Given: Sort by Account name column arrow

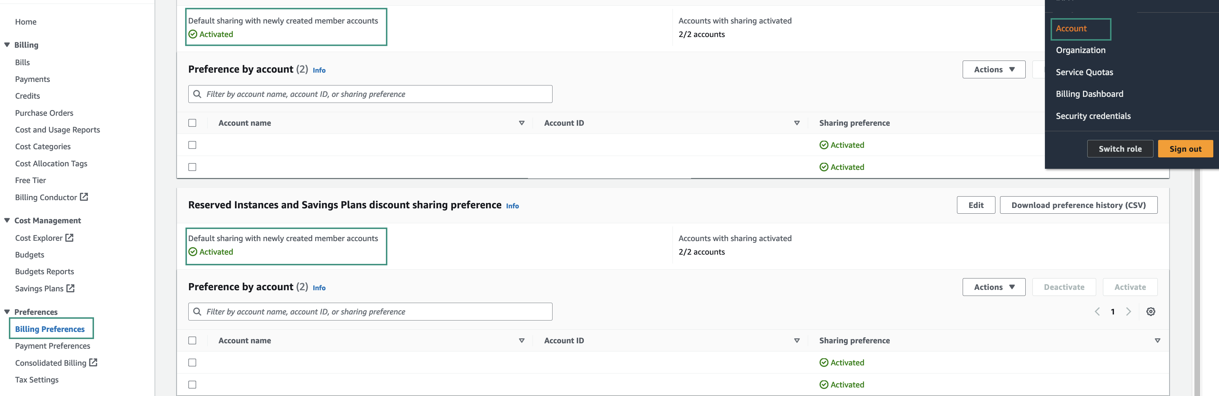Looking at the screenshot, I should coord(522,340).
